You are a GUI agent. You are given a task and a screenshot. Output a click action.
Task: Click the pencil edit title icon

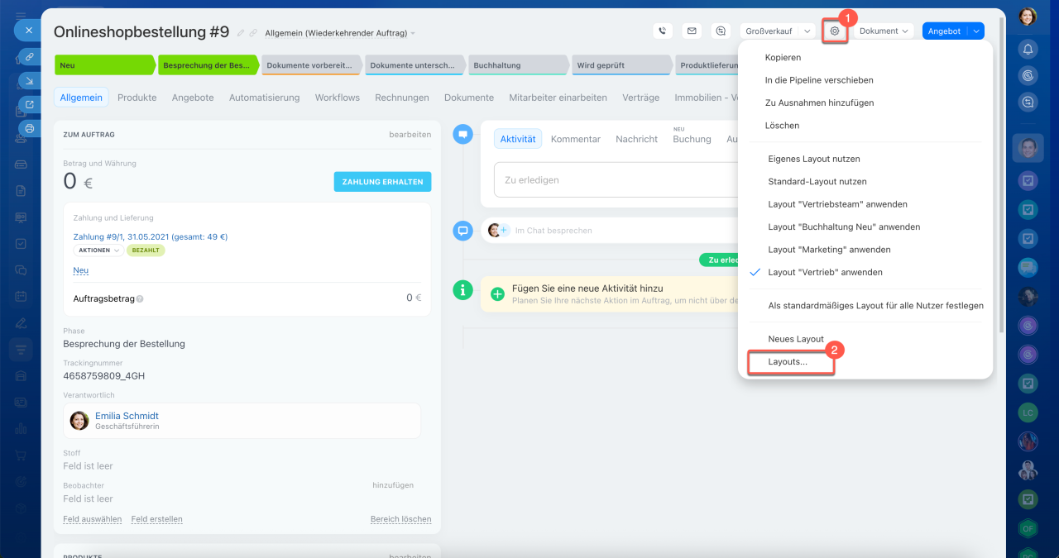click(x=241, y=33)
